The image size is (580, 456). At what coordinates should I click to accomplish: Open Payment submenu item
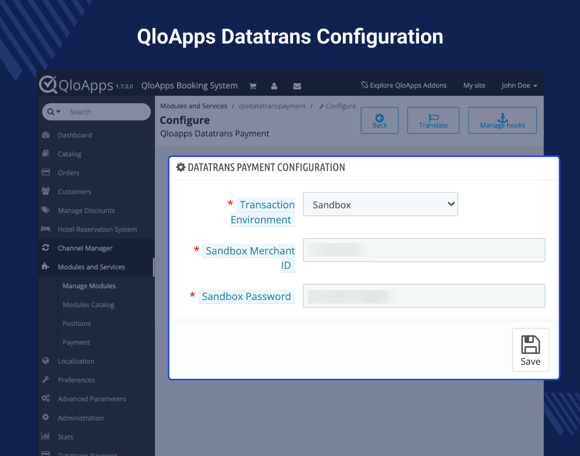(x=76, y=343)
